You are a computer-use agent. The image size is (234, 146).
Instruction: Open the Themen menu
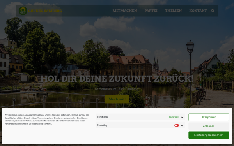173,11
